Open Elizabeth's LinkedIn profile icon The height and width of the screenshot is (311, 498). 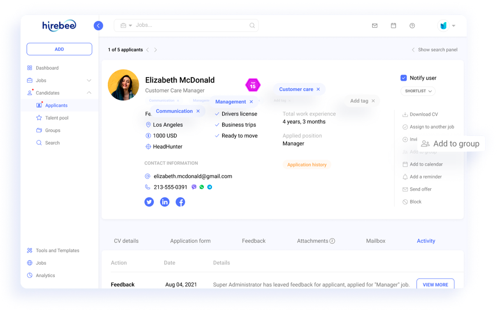[165, 202]
